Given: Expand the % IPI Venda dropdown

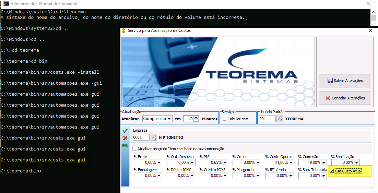Looking at the screenshot, I should (x=291, y=176).
